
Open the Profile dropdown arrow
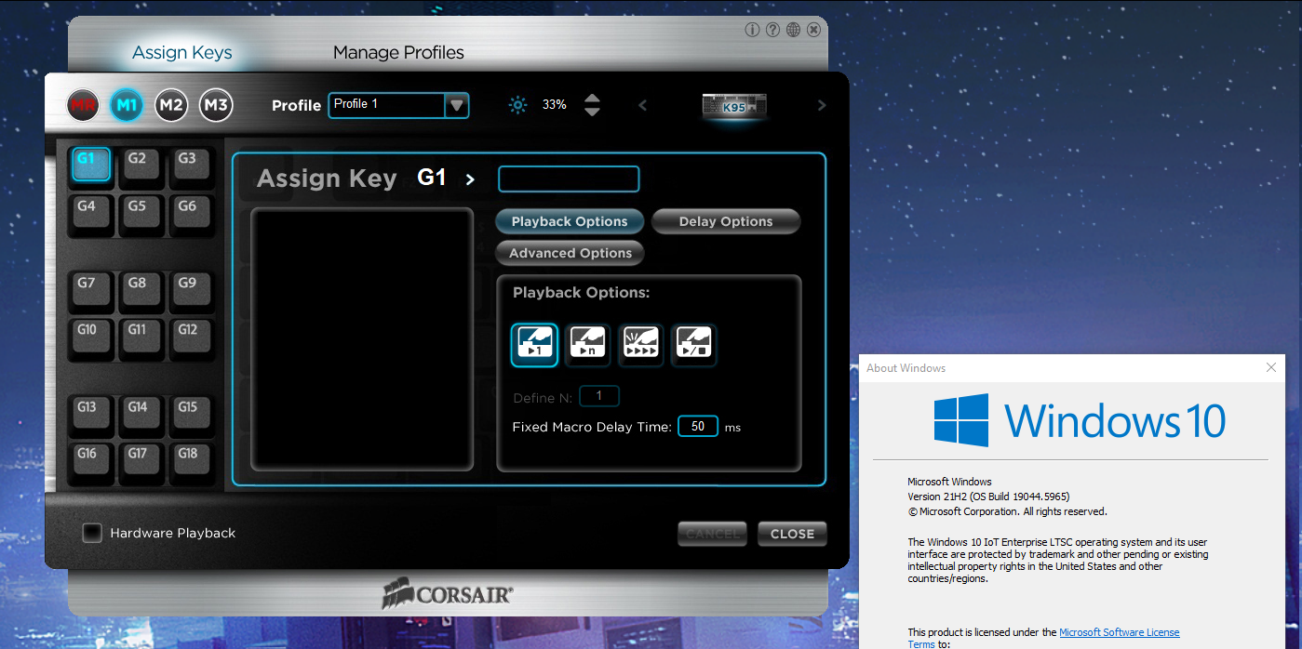456,105
